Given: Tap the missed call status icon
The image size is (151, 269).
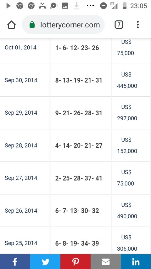Looking at the screenshot, I should [42, 6].
